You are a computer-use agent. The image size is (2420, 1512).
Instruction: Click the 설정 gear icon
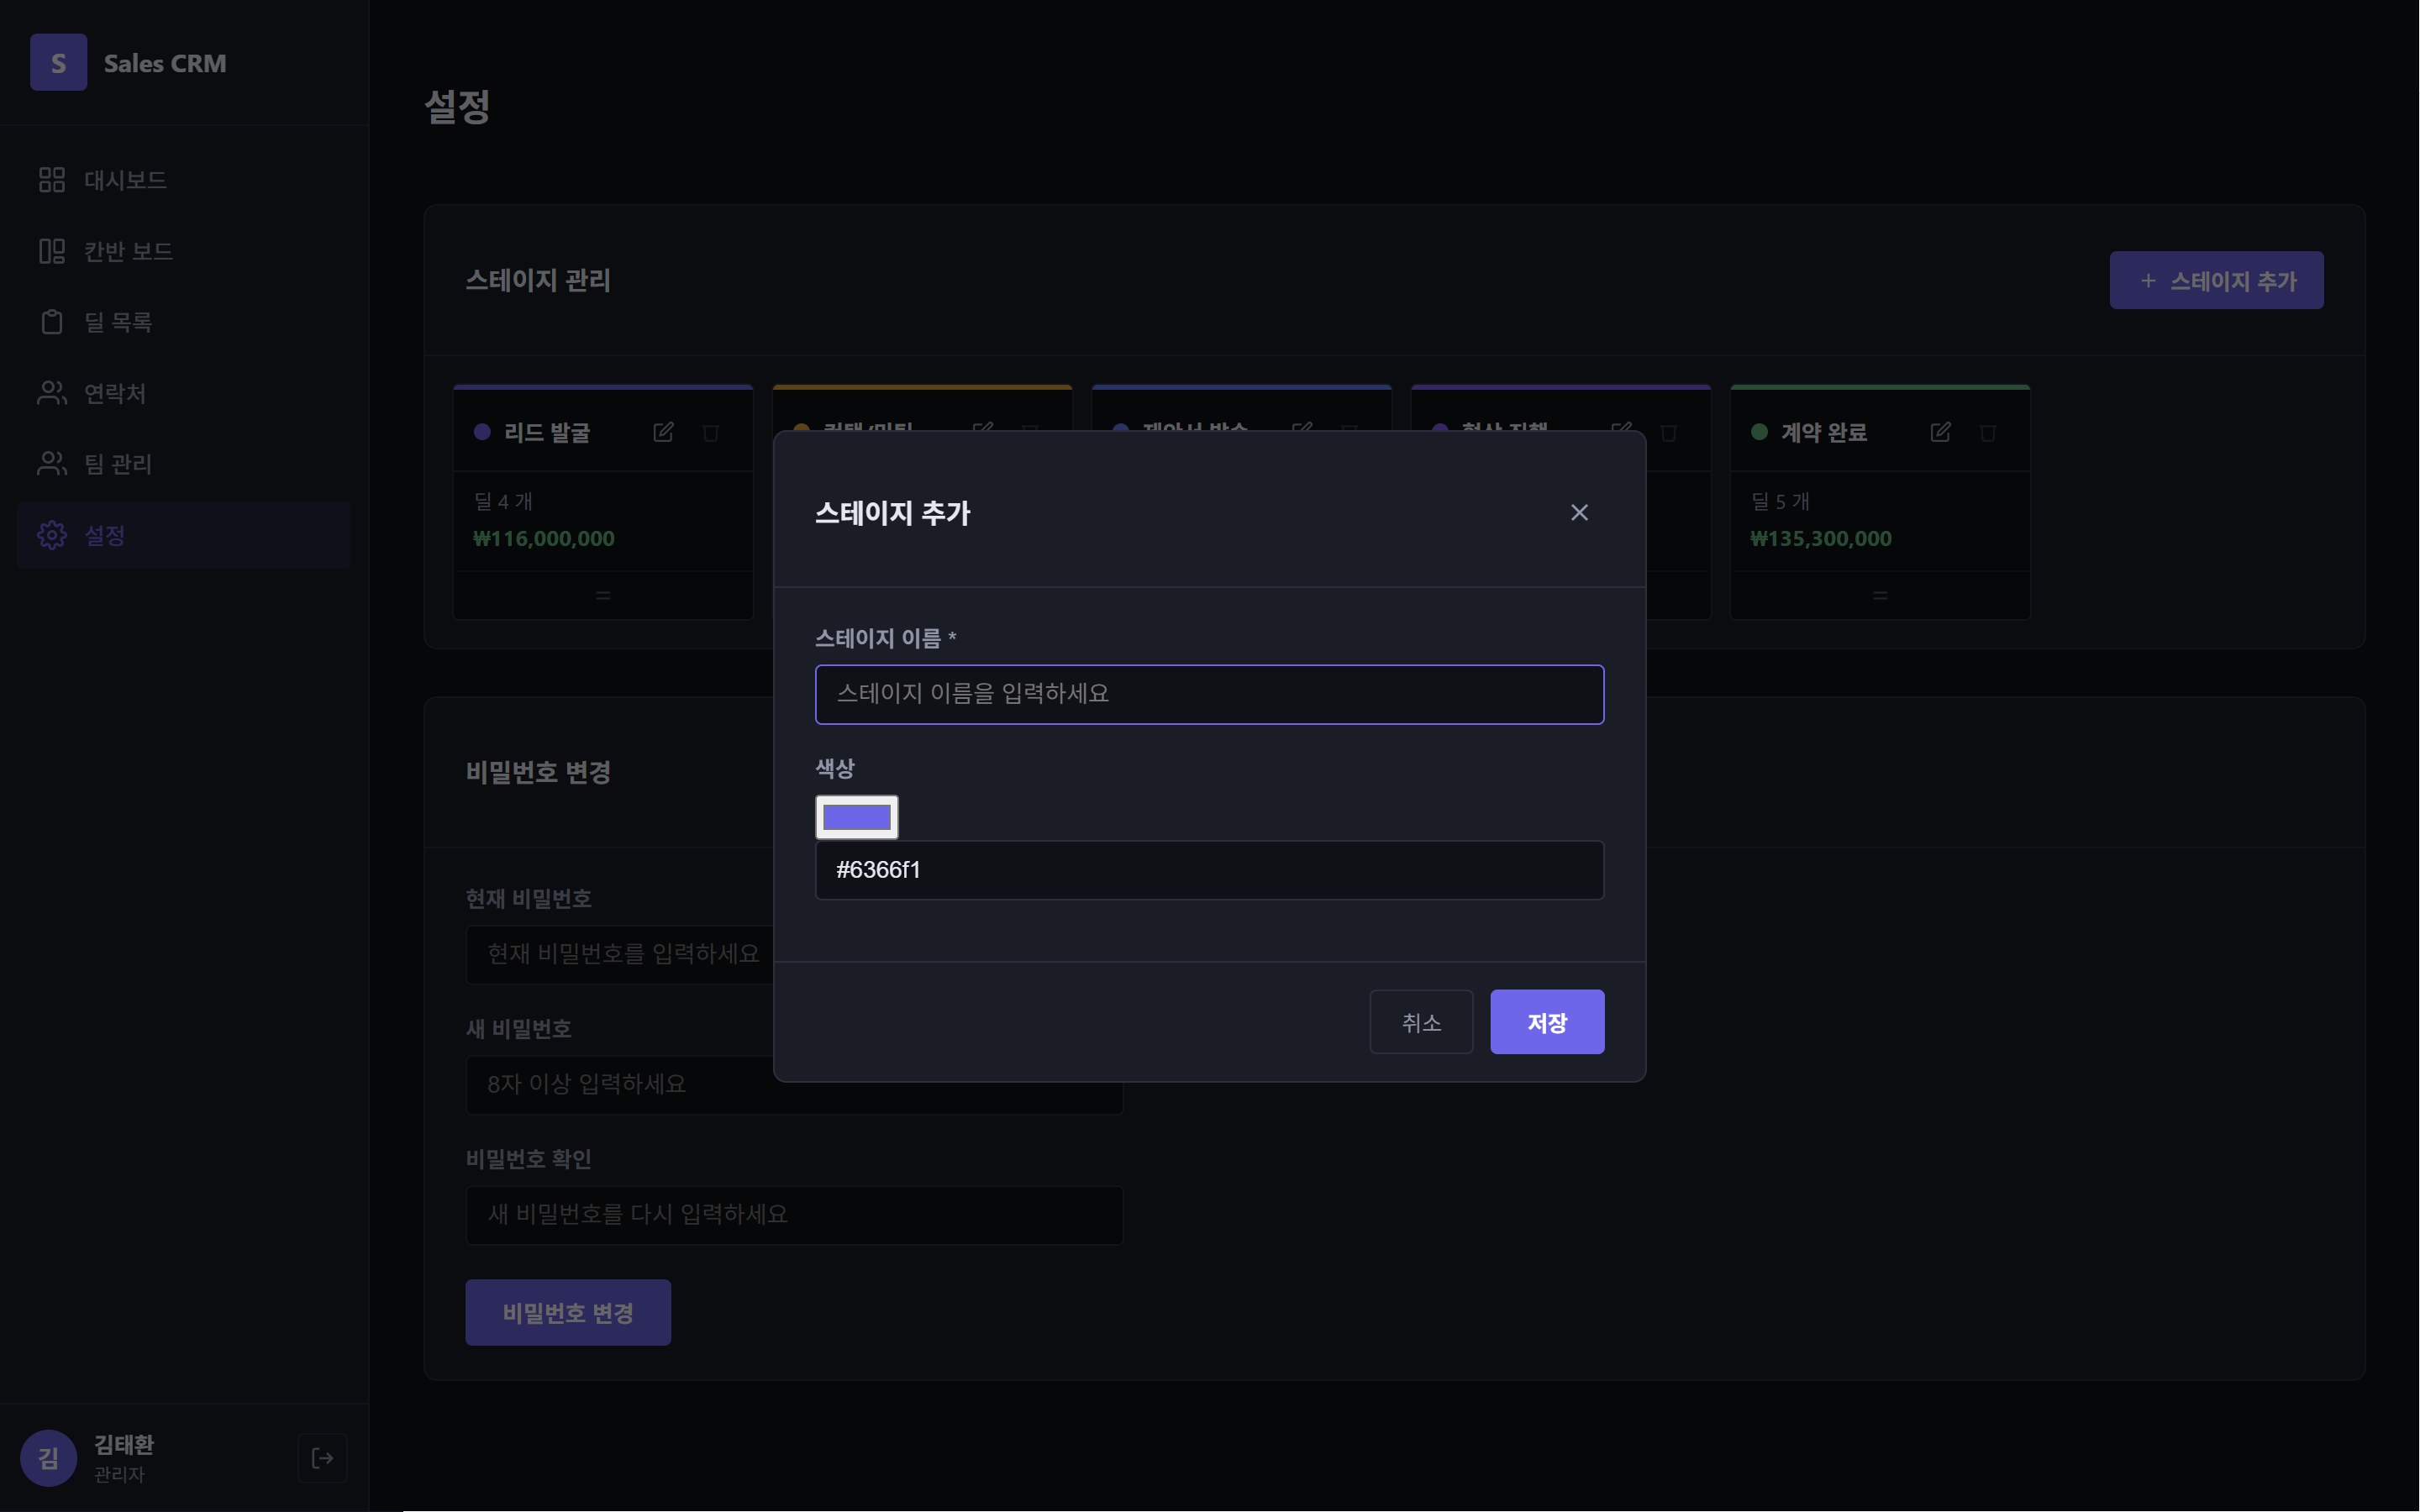tap(52, 535)
